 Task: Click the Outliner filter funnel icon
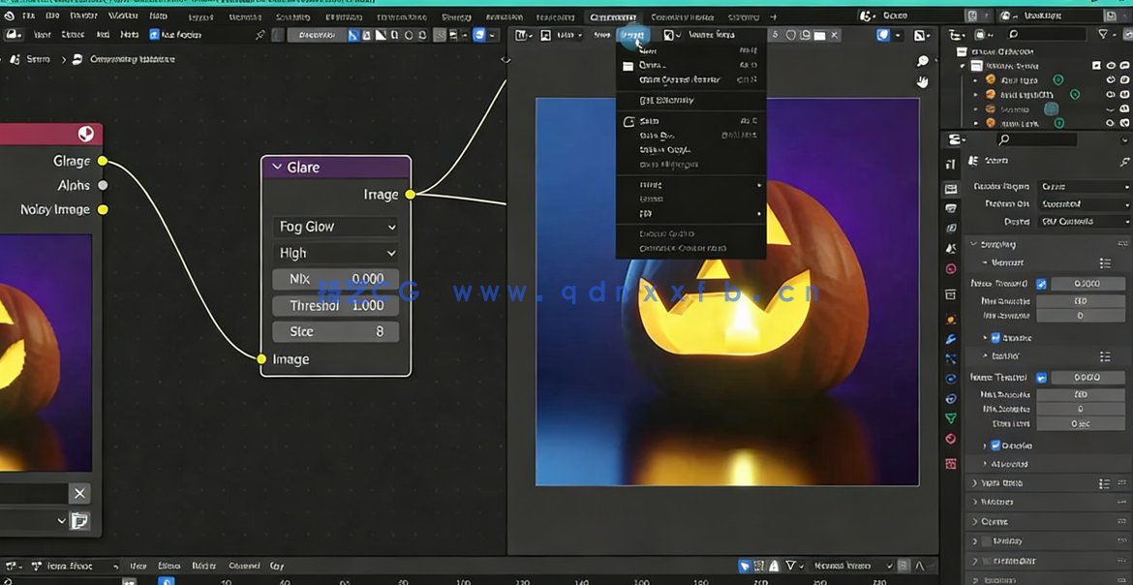(x=1103, y=35)
